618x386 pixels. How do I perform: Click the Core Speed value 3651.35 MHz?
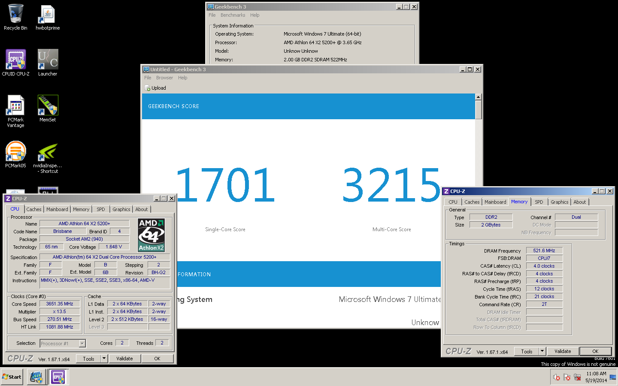(x=60, y=304)
